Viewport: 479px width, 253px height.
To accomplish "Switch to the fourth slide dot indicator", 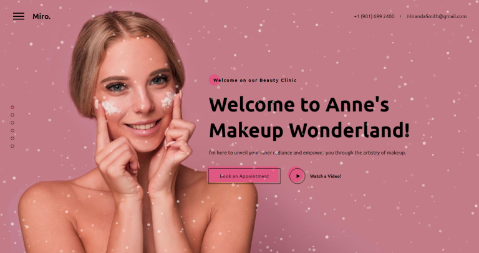I will click(12, 131).
